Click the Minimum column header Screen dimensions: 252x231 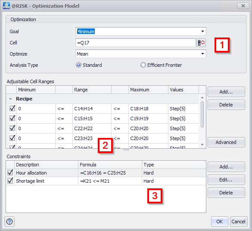(36, 90)
